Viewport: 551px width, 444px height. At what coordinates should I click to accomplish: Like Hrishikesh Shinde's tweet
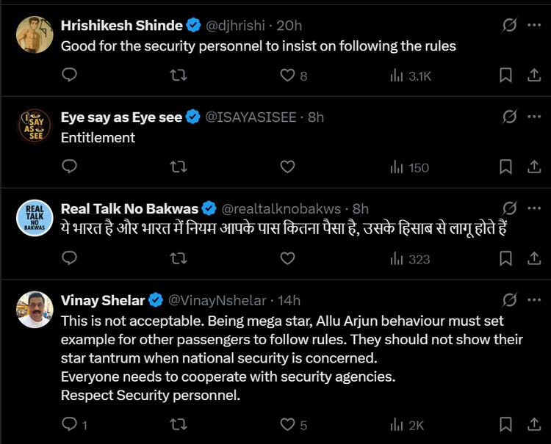click(289, 75)
